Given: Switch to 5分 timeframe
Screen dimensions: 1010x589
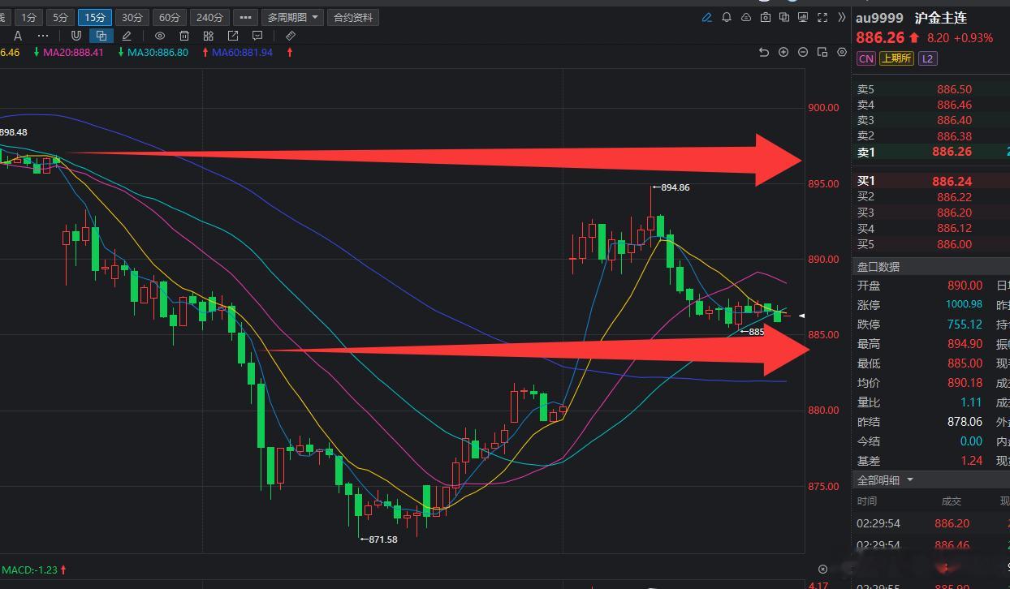Looking at the screenshot, I should pos(59,17).
